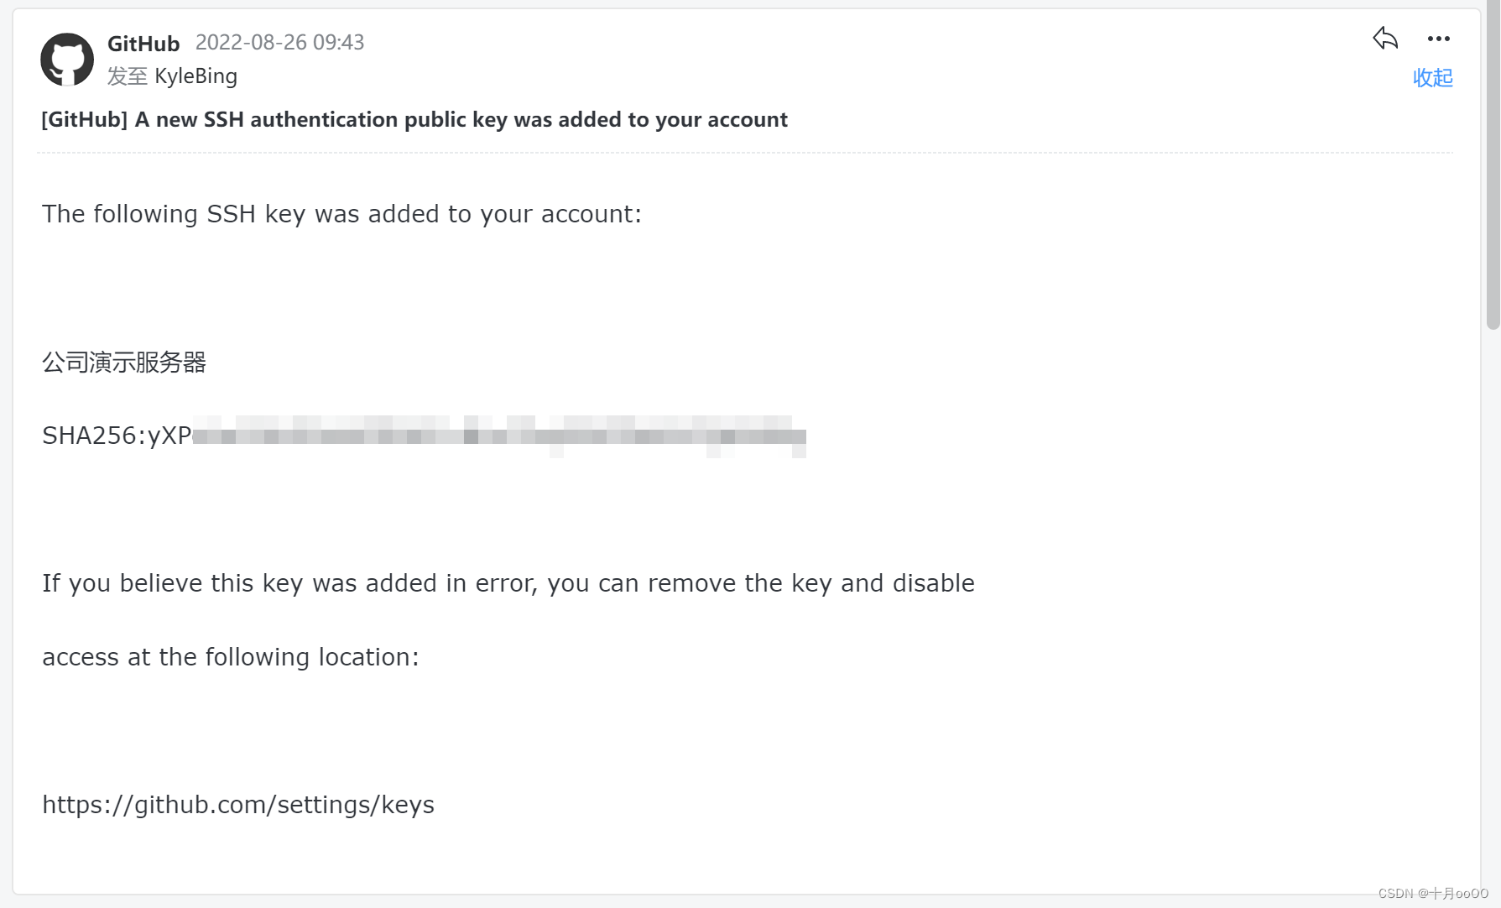The width and height of the screenshot is (1501, 908).
Task: Click the reply arrow icon
Action: [1385, 38]
